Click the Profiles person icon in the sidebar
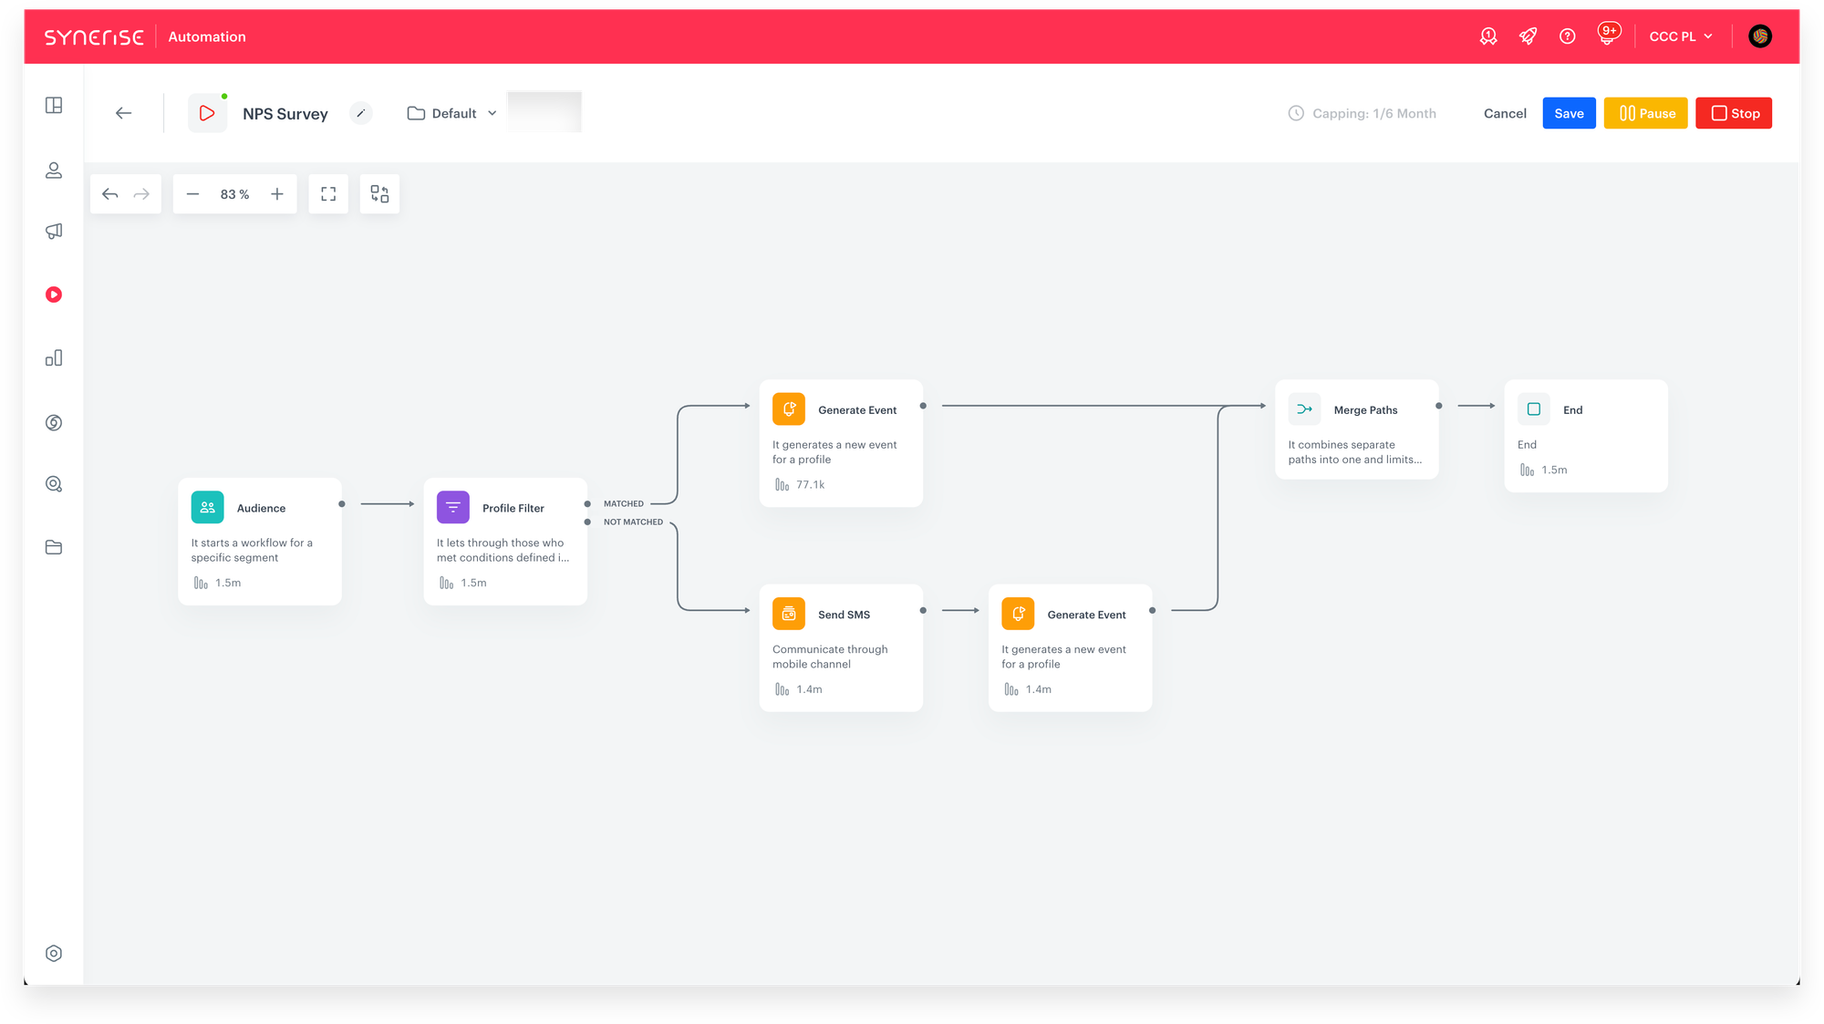 (x=54, y=171)
